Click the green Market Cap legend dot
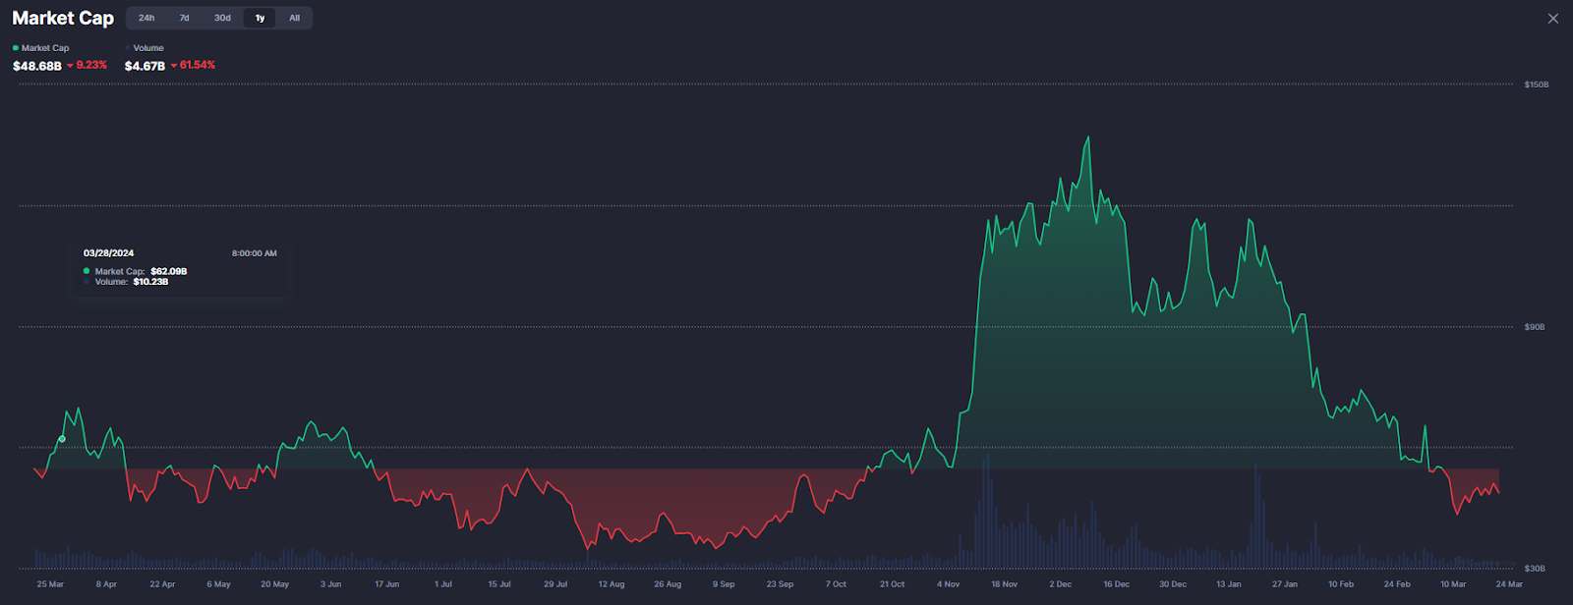Viewport: 1573px width, 605px height. pyautogui.click(x=16, y=48)
